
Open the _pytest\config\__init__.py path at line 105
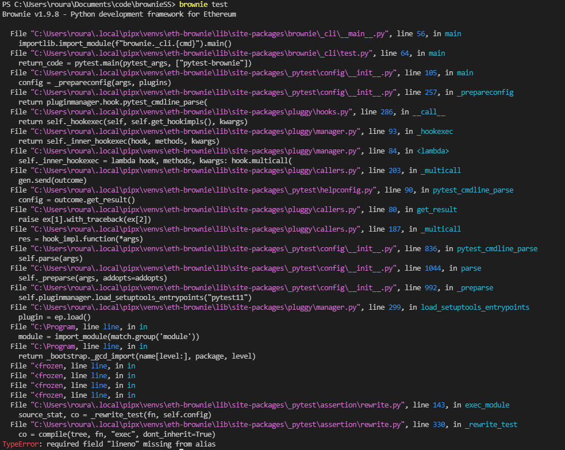click(x=214, y=72)
